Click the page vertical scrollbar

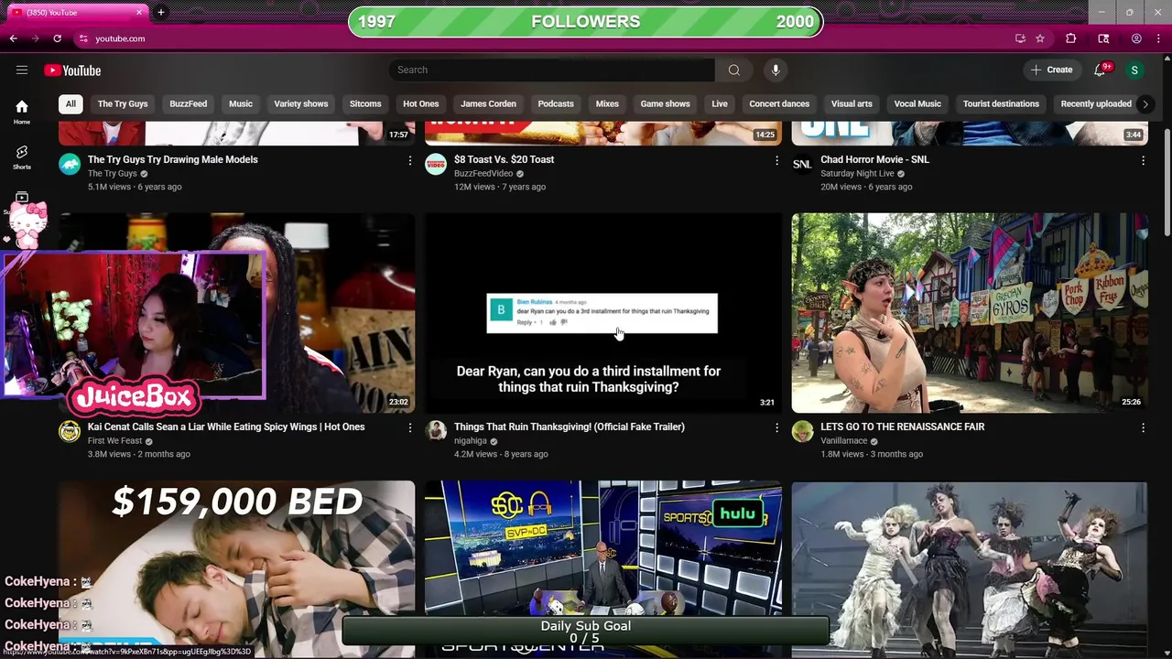[x=1167, y=183]
